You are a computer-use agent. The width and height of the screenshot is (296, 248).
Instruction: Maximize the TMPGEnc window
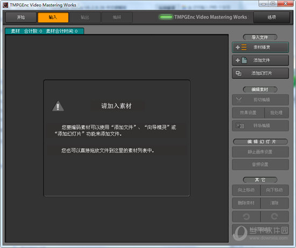[273, 4]
